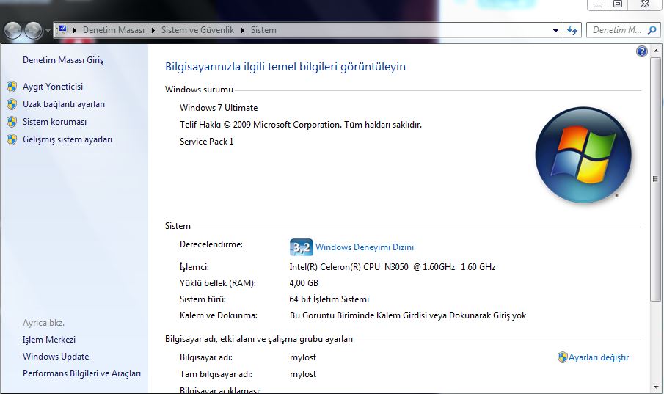Select Sistem ve Güvenlik in the breadcrumb
664x394 pixels.
(x=197, y=30)
